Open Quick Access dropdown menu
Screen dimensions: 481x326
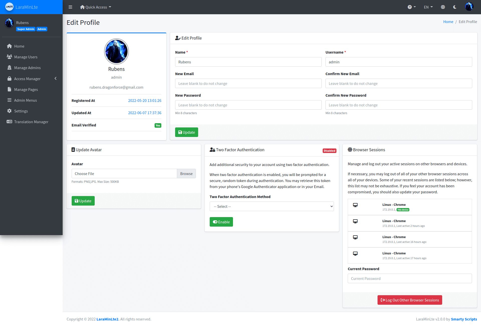pyautogui.click(x=95, y=7)
